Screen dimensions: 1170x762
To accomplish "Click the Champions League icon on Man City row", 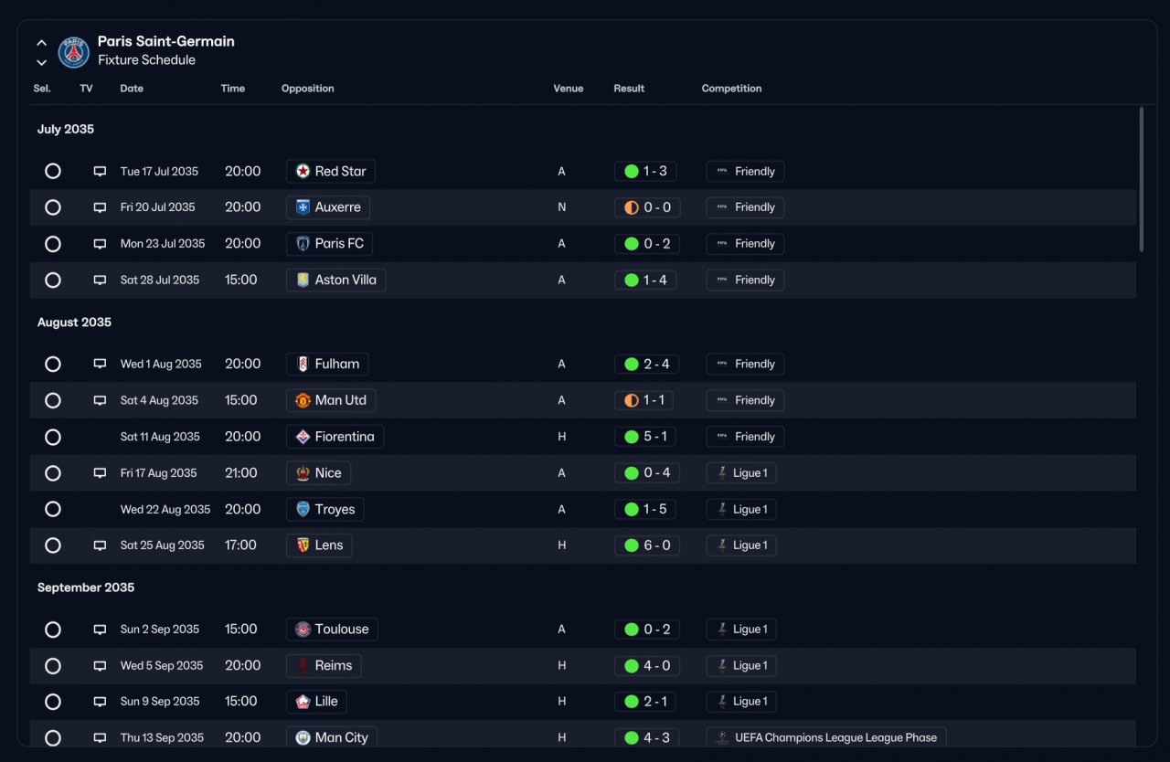I will 722,737.
